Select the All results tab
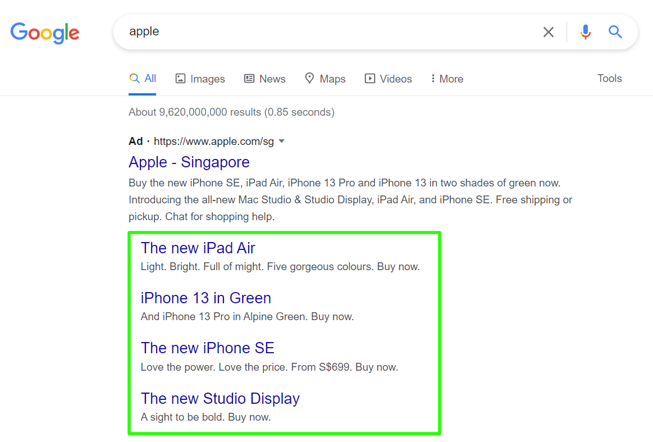This screenshot has width=653, height=442. point(143,78)
